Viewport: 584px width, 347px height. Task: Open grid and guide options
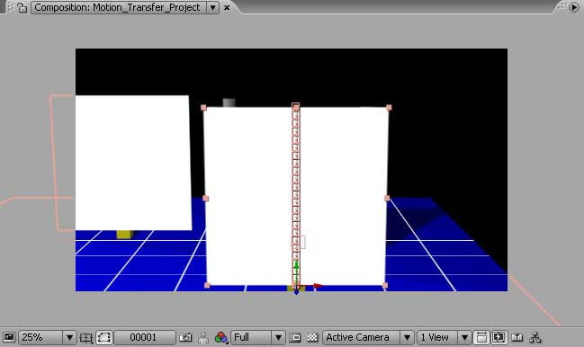tap(86, 338)
